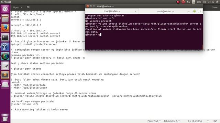Screen dimensions: 220x123
Task: Click 'No volumes present' in the terminal
Action: pyautogui.click(x=98, y=21)
